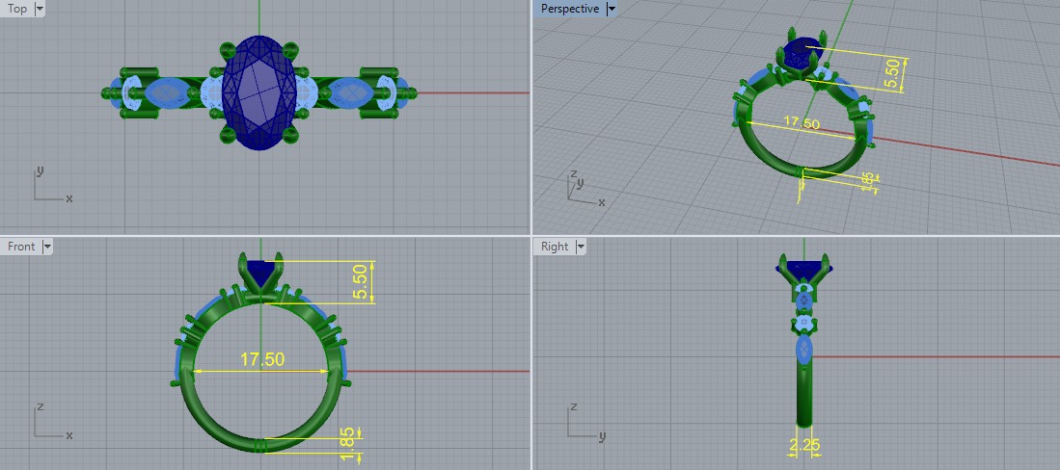Select the oval side stone in Right view
This screenshot has height=470, width=1060.
[x=803, y=350]
